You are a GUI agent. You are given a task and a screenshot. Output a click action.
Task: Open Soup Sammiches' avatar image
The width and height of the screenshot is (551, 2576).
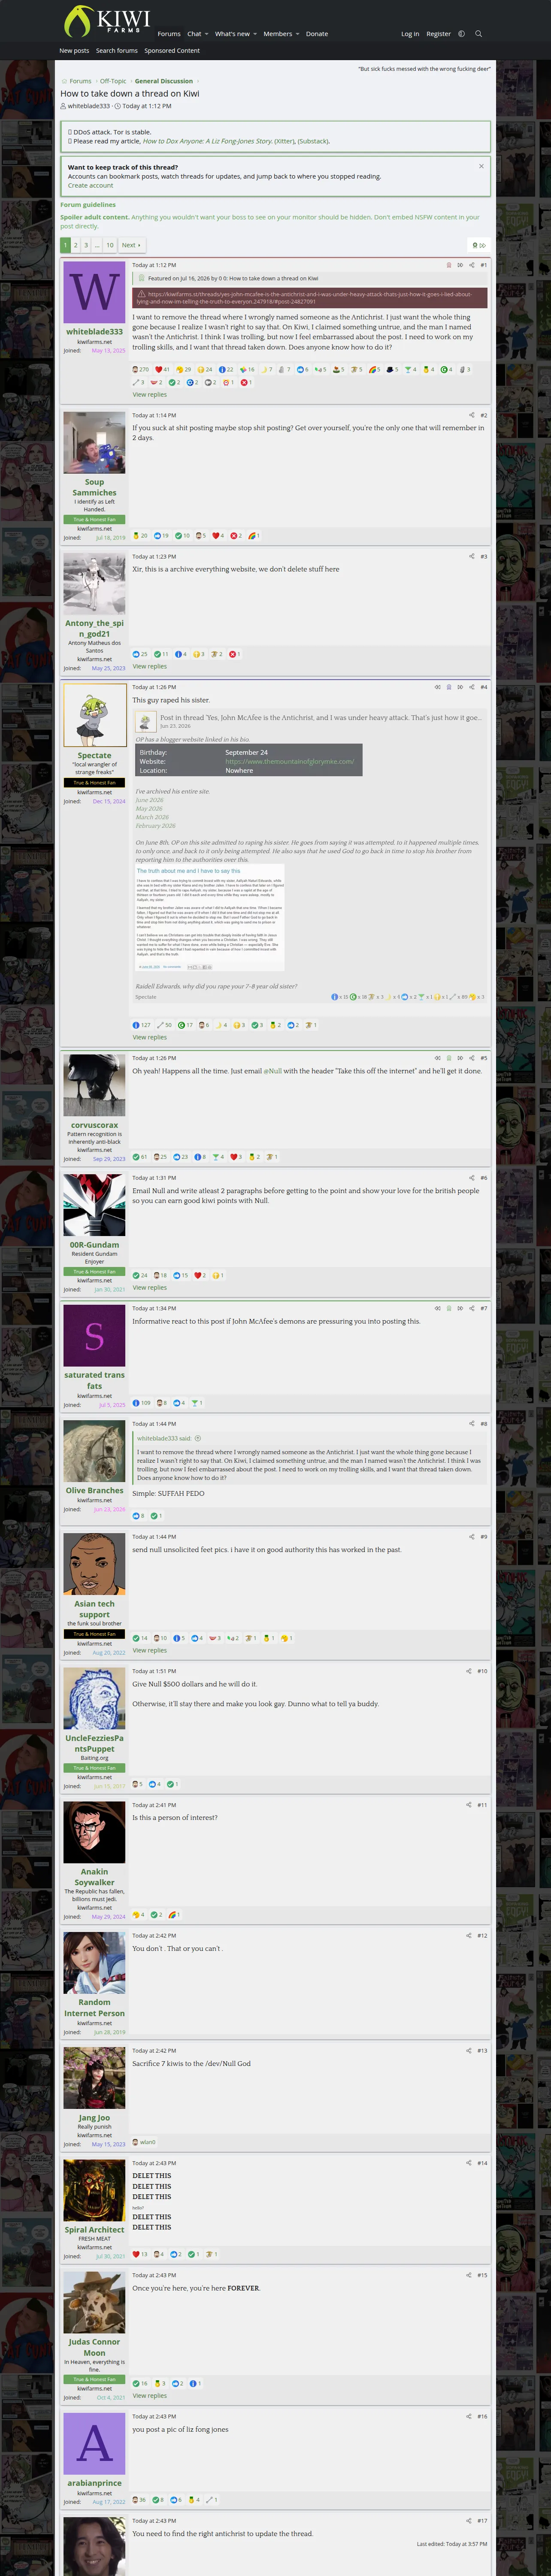[x=94, y=442]
